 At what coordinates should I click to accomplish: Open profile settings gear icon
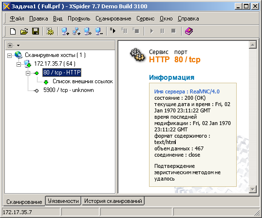coord(50,31)
